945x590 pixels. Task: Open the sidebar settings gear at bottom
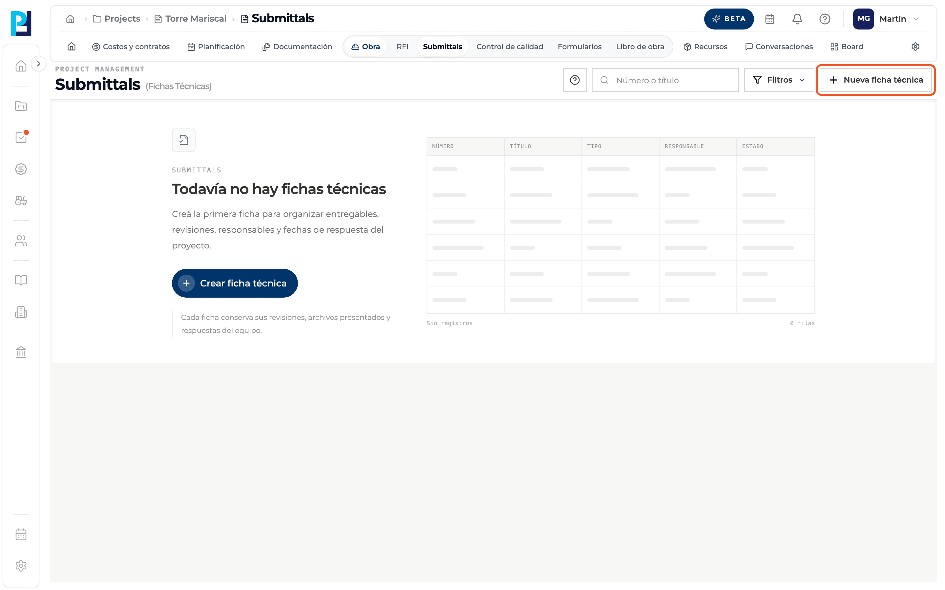21,566
